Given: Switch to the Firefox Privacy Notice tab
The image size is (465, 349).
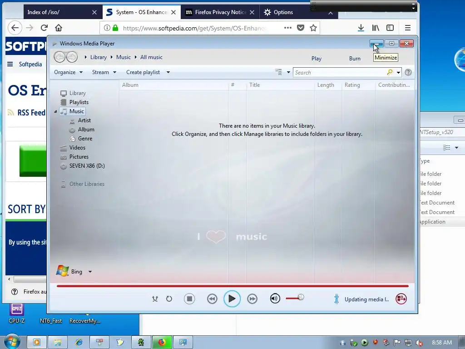Looking at the screenshot, I should coord(220,12).
